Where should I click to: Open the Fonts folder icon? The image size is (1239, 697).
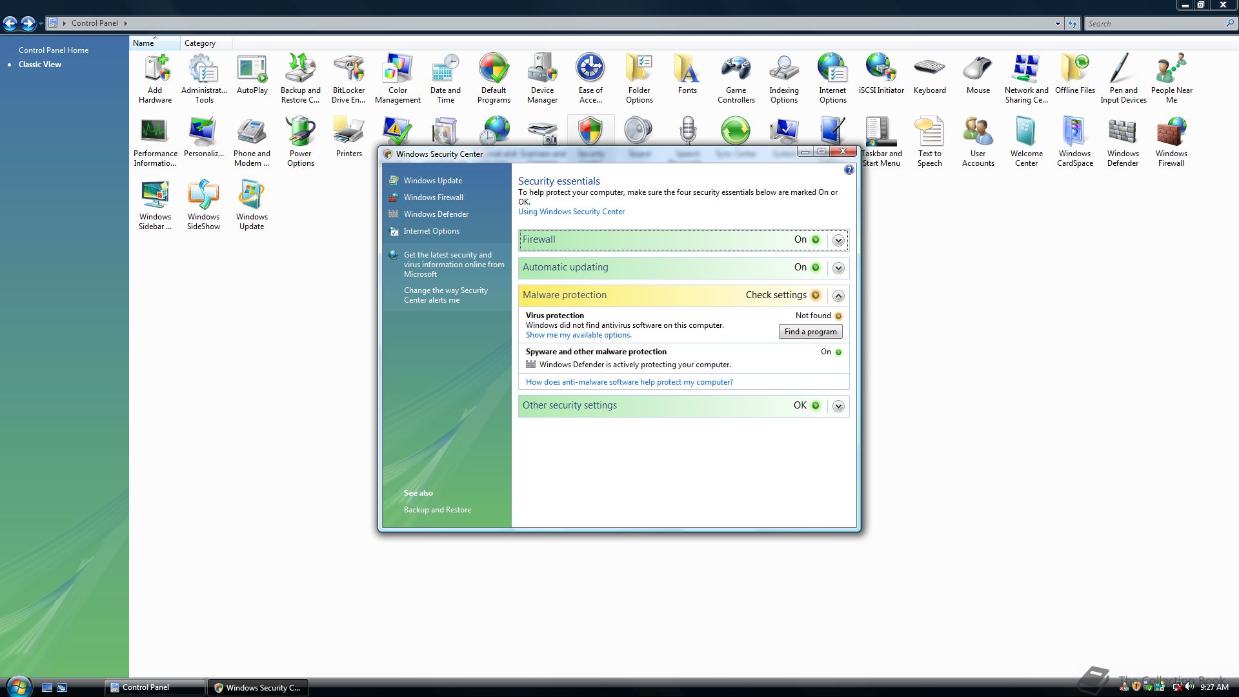(687, 74)
